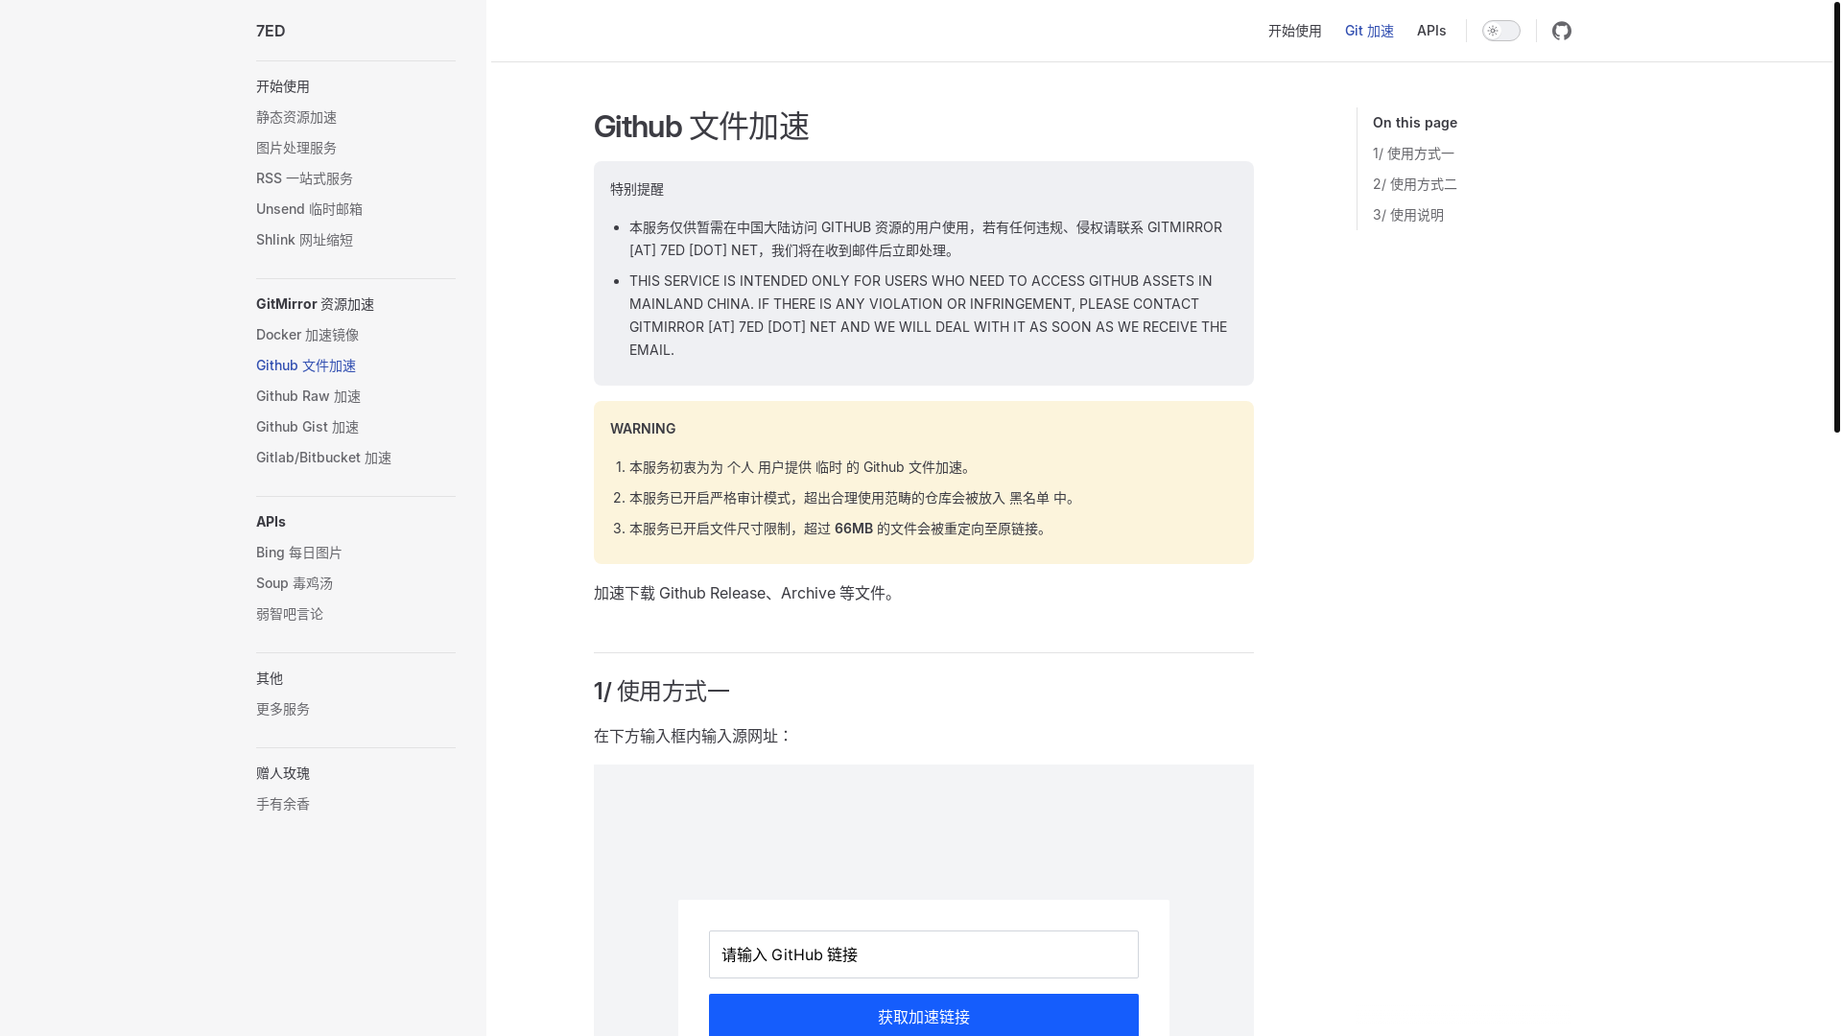Image resolution: width=1842 pixels, height=1036 pixels.
Task: Click the Github 文件加速 page heading
Action: [x=701, y=127]
